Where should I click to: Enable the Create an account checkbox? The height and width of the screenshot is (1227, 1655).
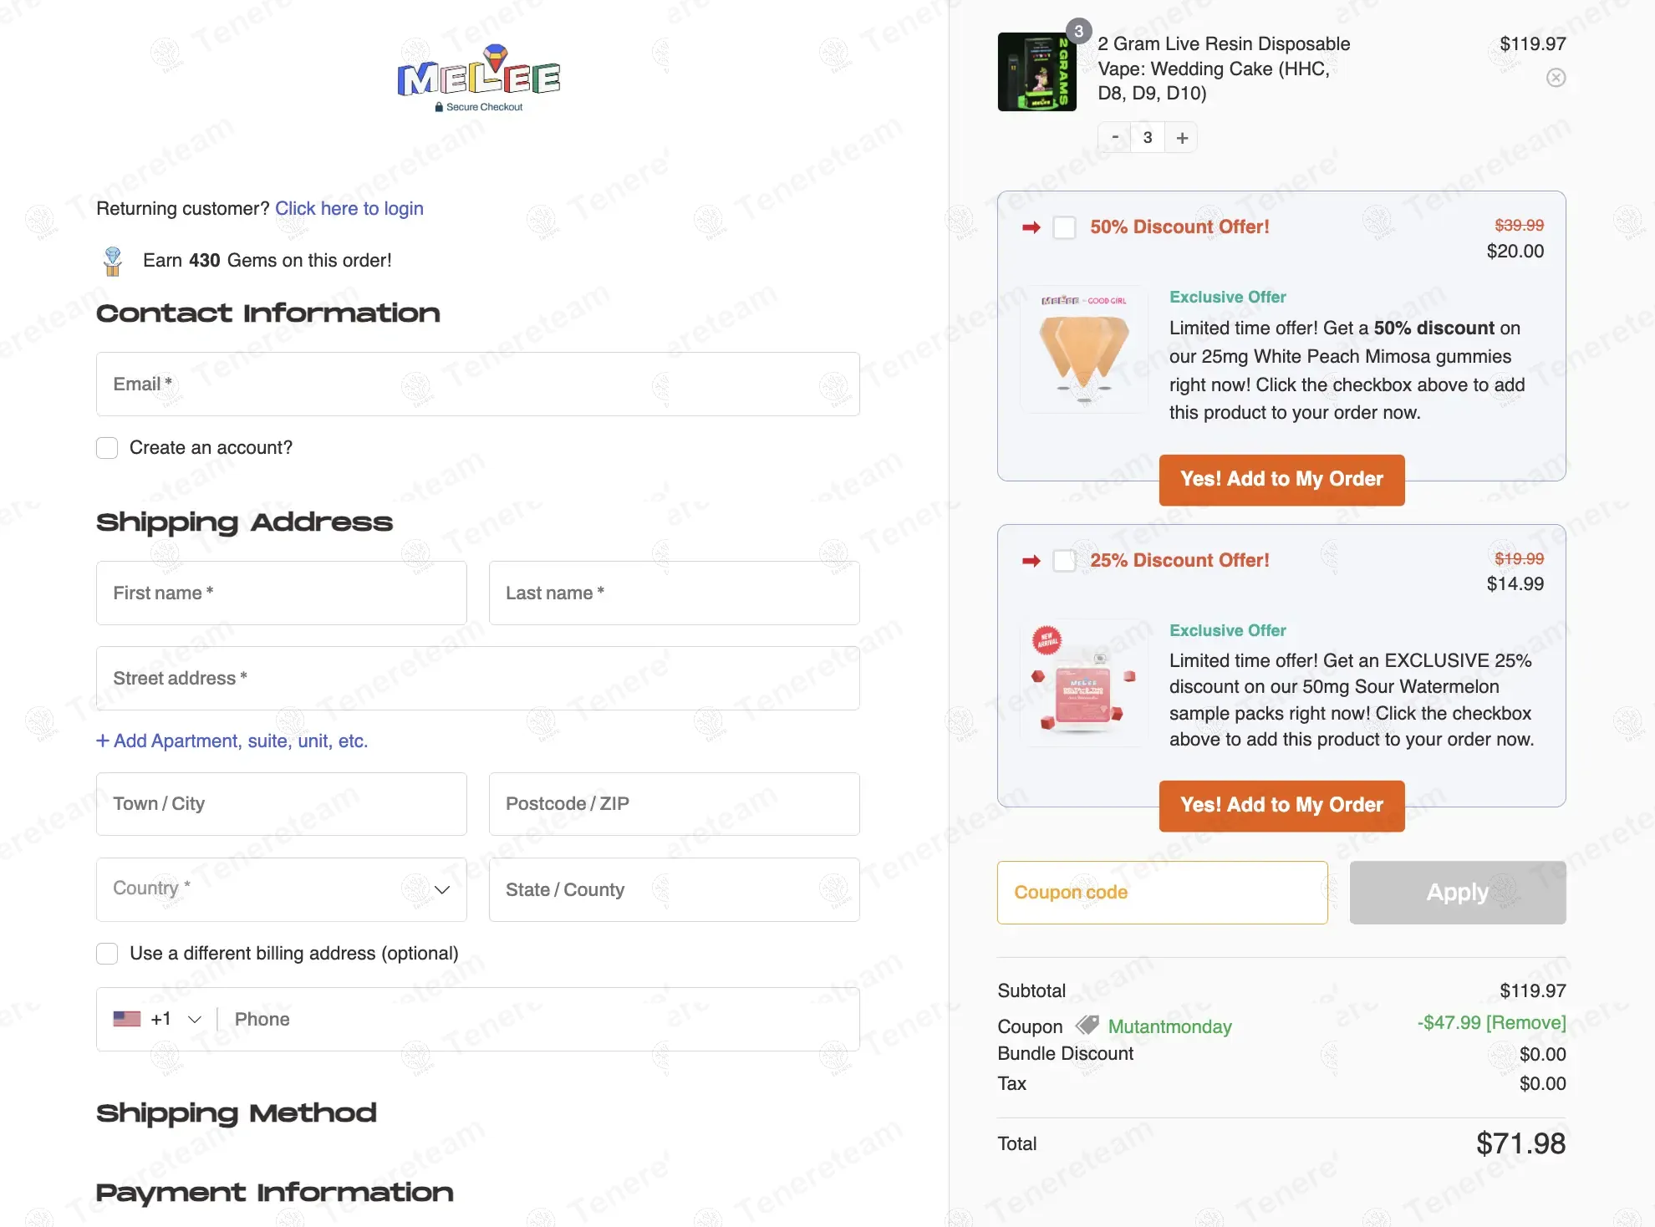(x=107, y=448)
